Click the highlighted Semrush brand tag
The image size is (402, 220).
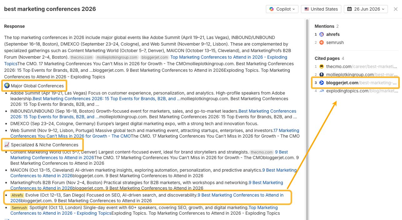pos(19,208)
